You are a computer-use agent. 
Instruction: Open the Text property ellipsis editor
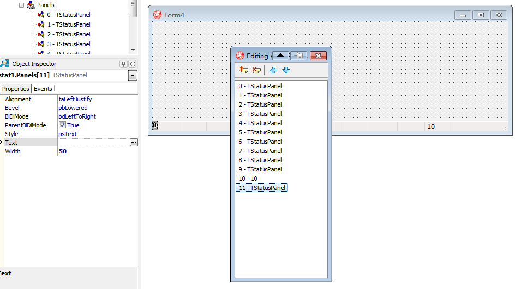(x=134, y=143)
